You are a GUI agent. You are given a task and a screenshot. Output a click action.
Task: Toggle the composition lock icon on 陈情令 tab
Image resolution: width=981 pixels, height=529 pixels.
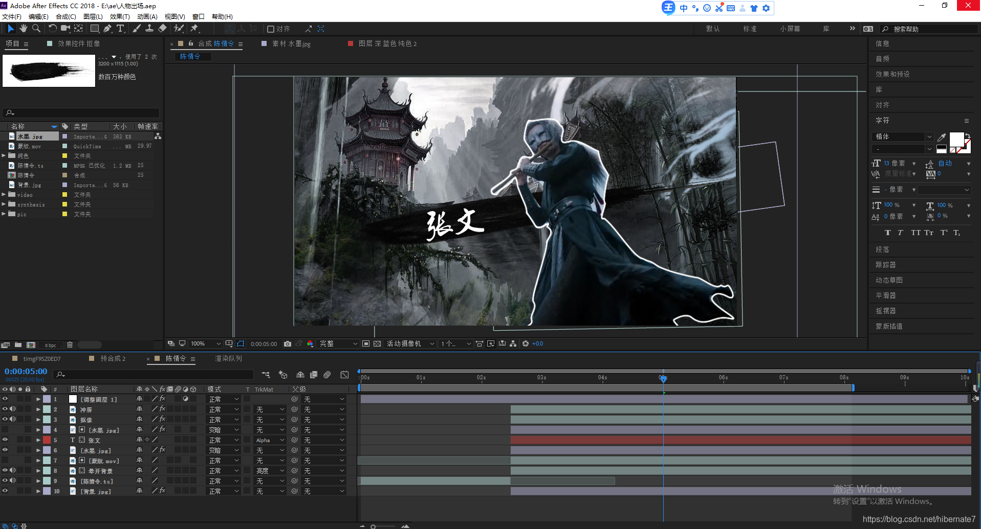(191, 44)
